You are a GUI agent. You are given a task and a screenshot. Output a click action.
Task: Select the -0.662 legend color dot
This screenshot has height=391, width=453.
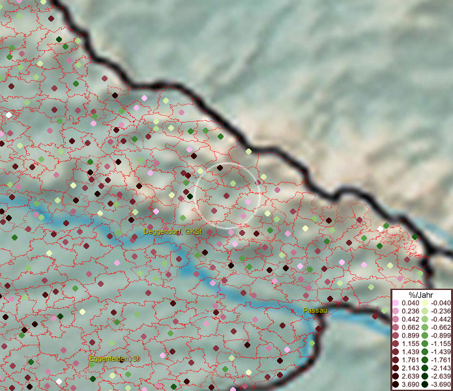425,328
